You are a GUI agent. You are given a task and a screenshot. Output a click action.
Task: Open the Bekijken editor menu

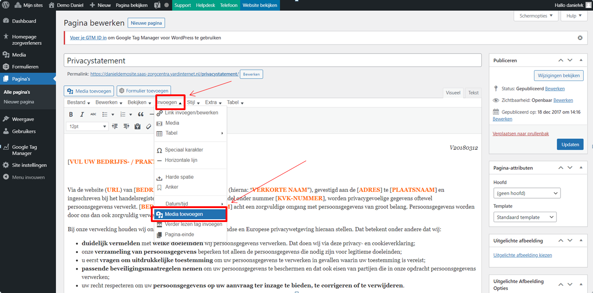140,102
